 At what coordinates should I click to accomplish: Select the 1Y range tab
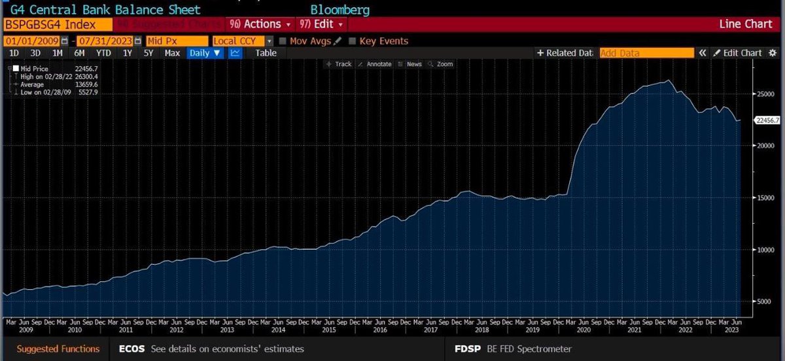click(127, 53)
